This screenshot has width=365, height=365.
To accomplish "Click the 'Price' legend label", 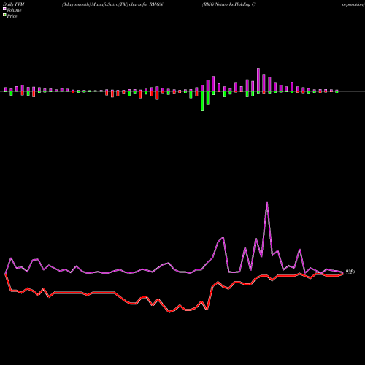I will (x=12, y=16).
